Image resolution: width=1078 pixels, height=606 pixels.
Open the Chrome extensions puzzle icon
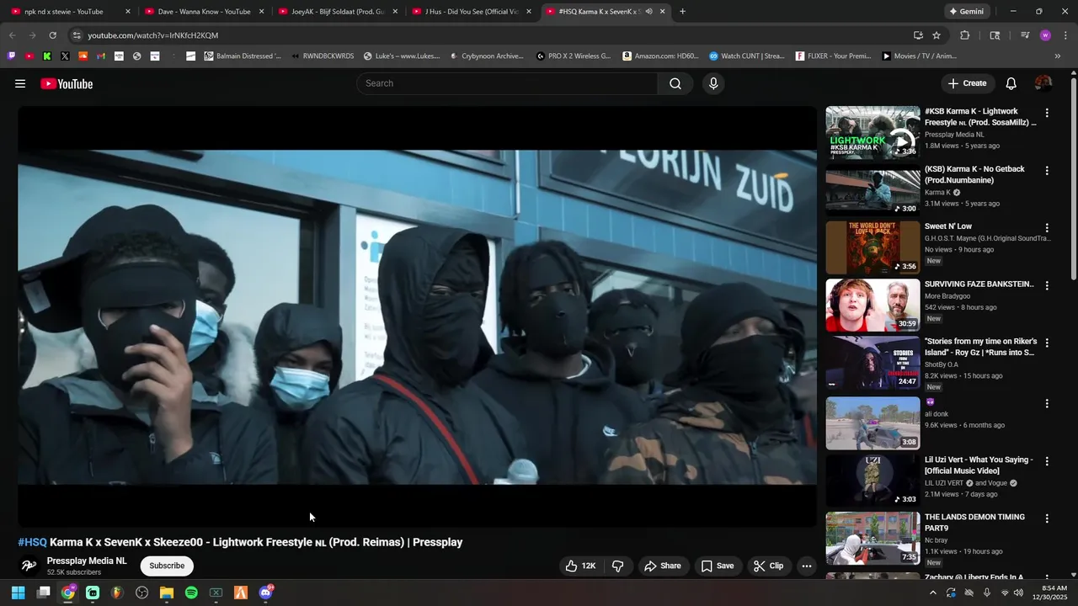point(965,35)
